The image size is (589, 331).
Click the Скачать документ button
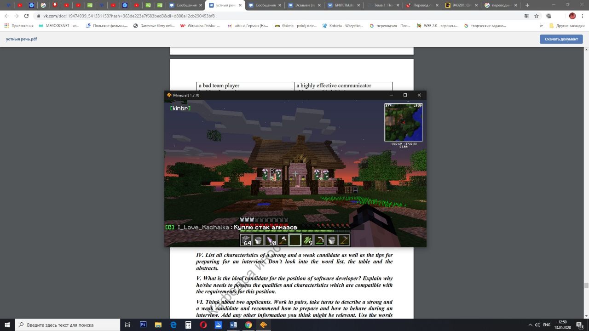(561, 39)
